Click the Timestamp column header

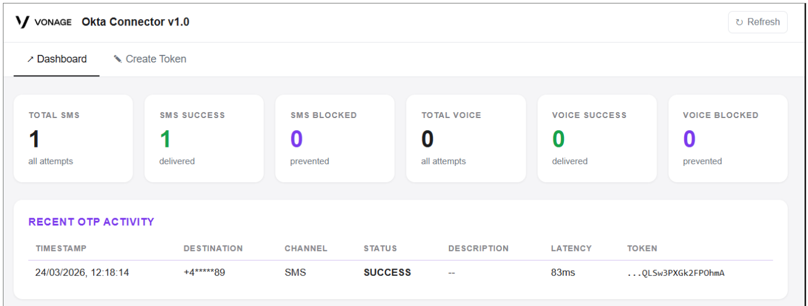pos(61,248)
